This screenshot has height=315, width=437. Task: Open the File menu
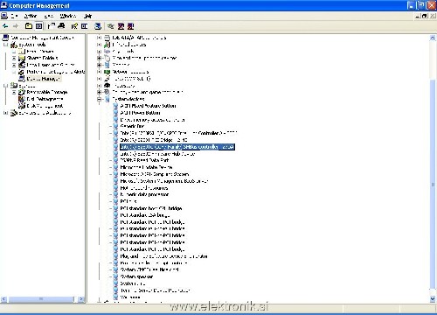(x=15, y=16)
